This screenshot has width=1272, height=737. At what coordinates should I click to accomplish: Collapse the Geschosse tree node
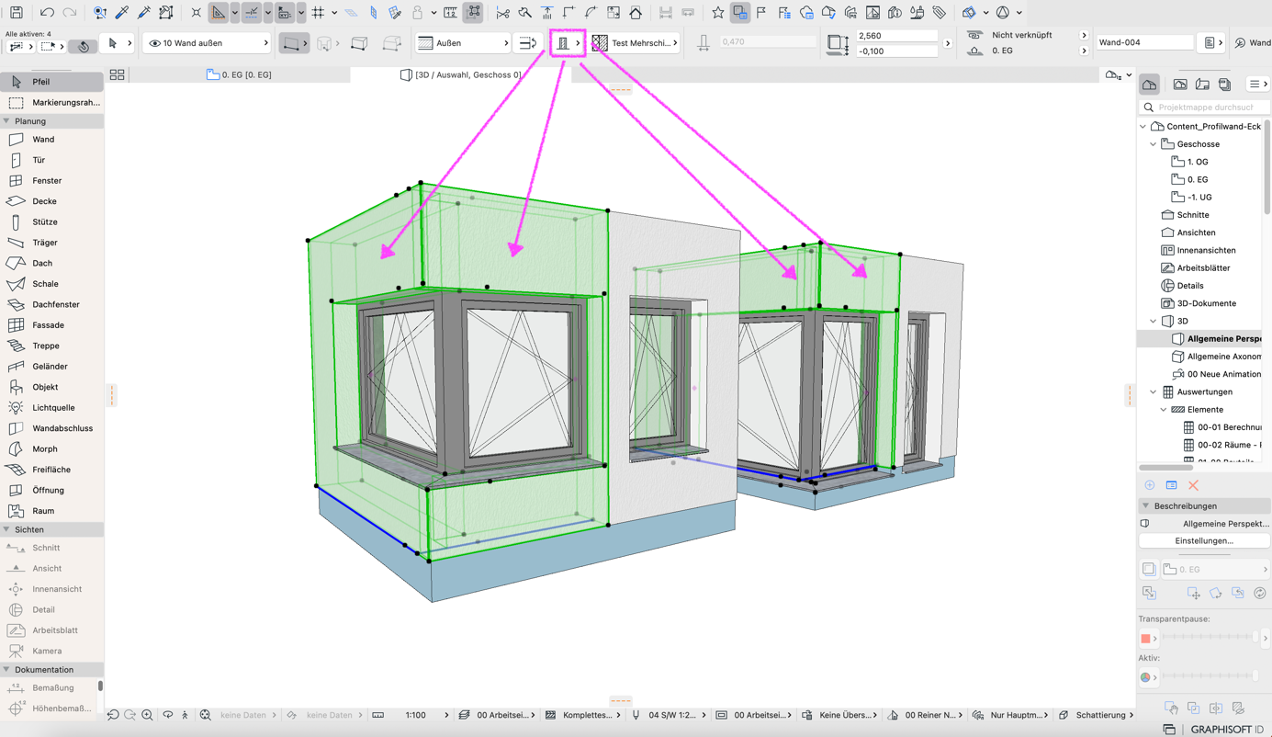[x=1154, y=144]
